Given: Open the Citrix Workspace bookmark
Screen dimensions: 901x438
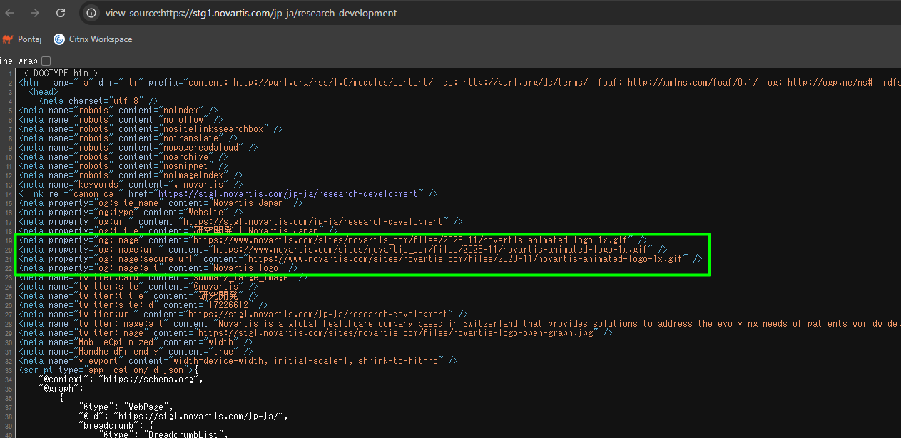Looking at the screenshot, I should pyautogui.click(x=93, y=39).
